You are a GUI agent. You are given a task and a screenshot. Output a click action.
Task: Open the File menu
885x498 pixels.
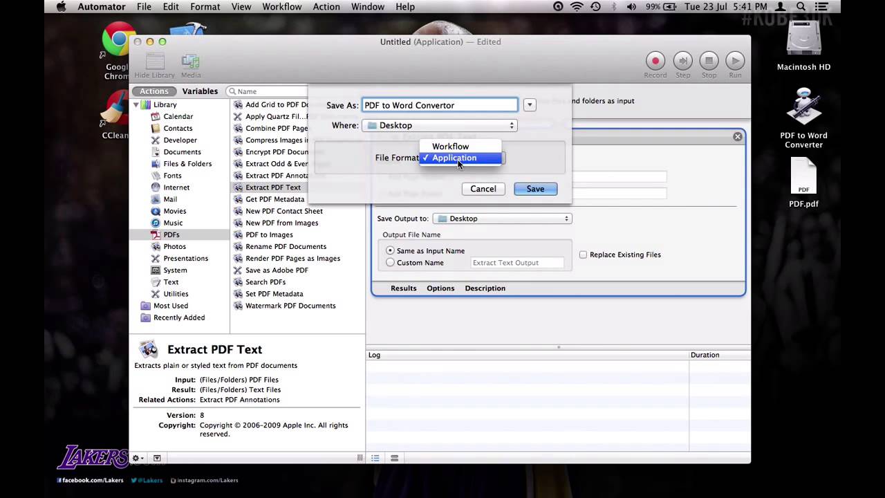tap(144, 6)
